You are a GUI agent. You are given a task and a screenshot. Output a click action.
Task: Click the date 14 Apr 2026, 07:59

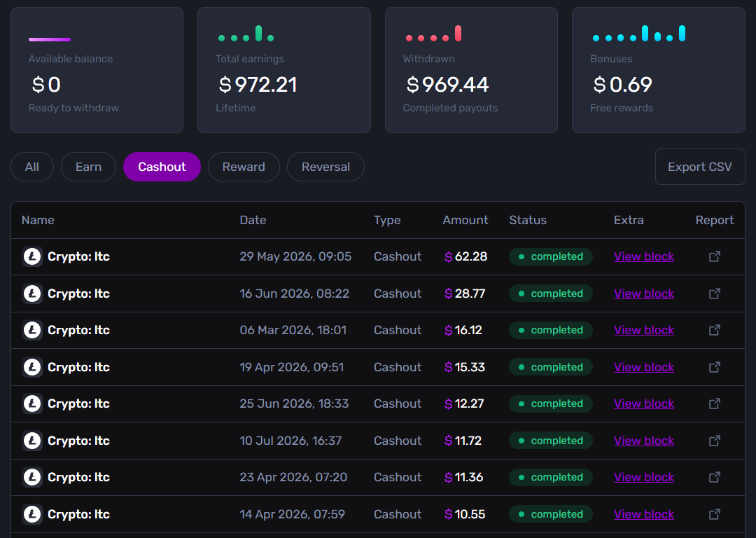(x=292, y=514)
